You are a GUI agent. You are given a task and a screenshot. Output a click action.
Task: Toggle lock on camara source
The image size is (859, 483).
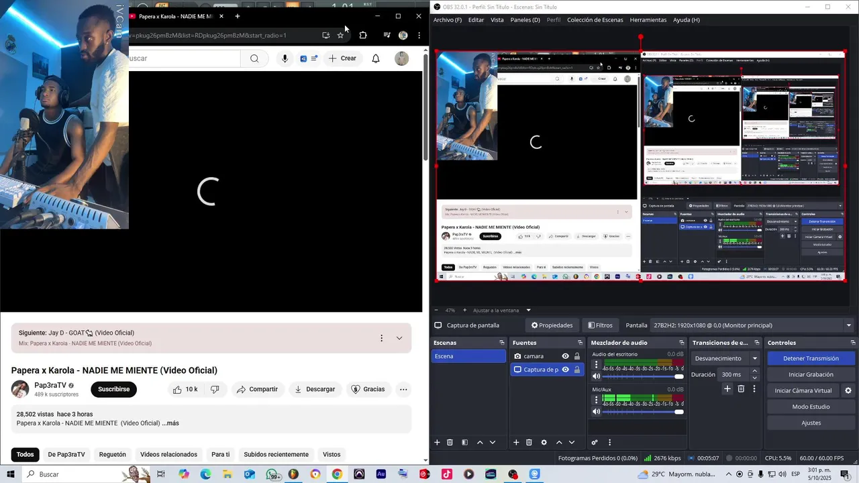pyautogui.click(x=577, y=356)
